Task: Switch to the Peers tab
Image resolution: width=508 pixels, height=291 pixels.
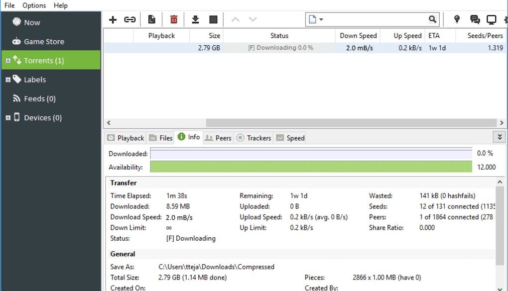Action: [x=218, y=138]
